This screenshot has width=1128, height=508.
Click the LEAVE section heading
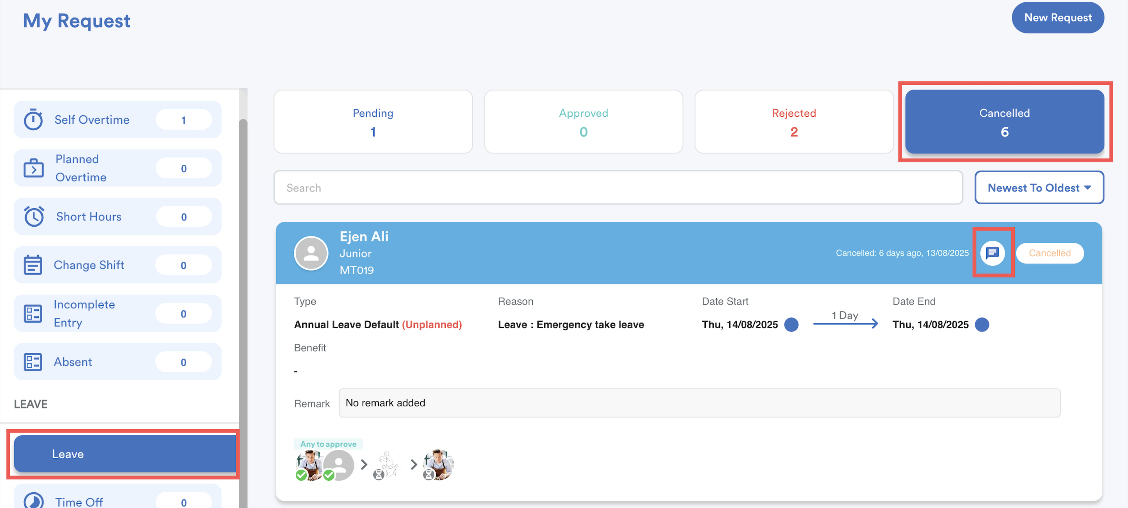tap(31, 404)
